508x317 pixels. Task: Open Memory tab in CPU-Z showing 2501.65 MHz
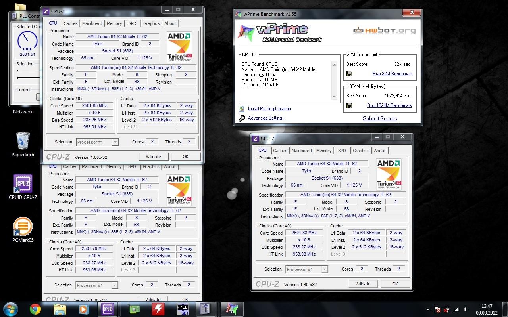[x=114, y=23]
